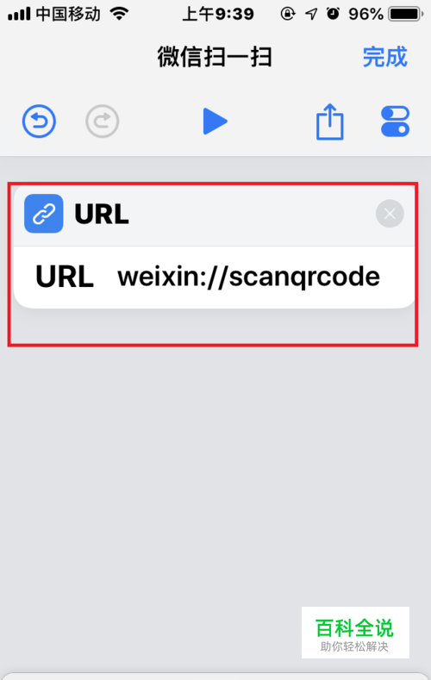Tap the location arrow status icon
The height and width of the screenshot is (680, 431).
(311, 15)
